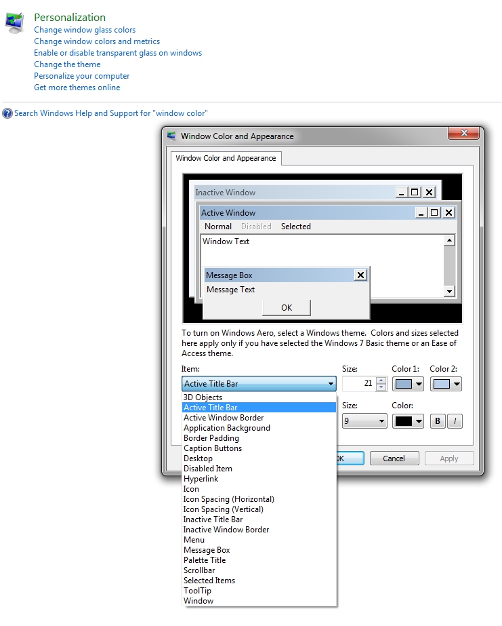Open the Color 2 swatch dropdown

446,384
